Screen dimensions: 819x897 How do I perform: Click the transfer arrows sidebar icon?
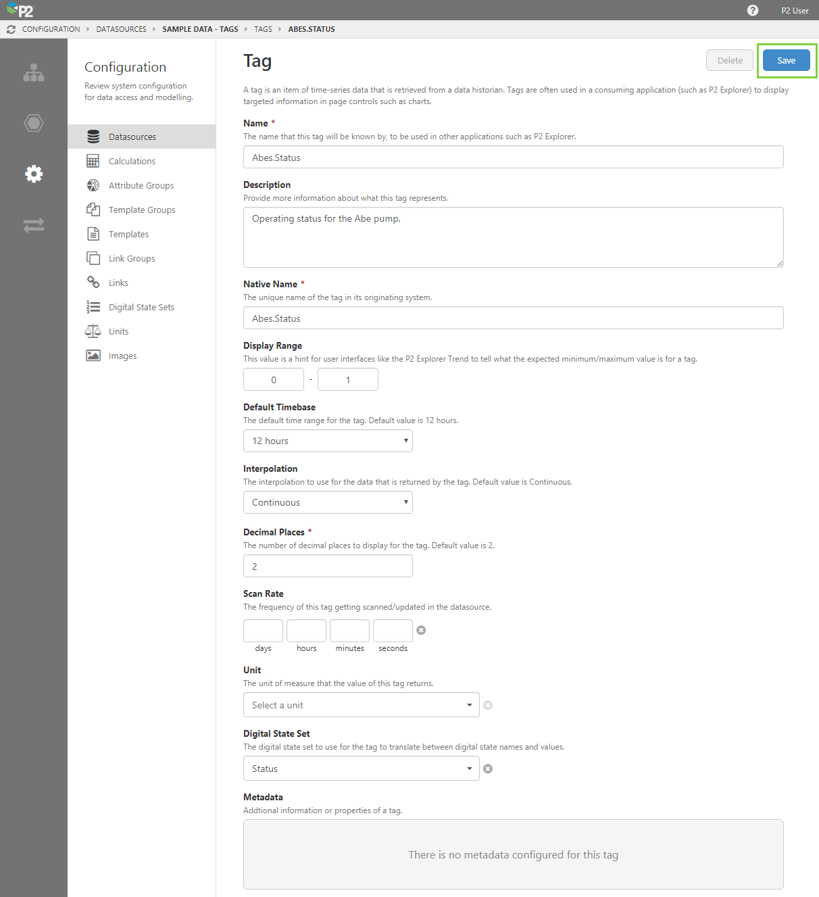(x=34, y=224)
